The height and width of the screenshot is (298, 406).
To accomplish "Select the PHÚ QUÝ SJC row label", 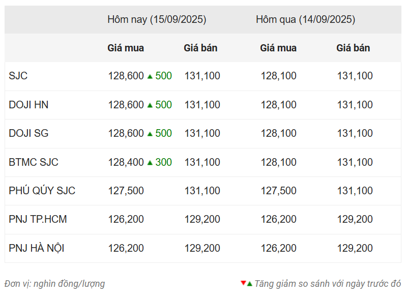I will point(42,191).
